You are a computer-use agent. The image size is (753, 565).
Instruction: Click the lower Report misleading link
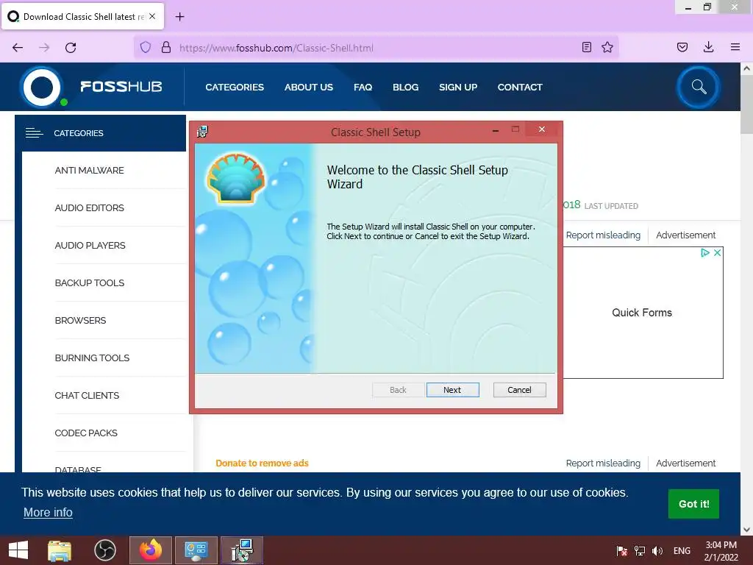pos(603,463)
